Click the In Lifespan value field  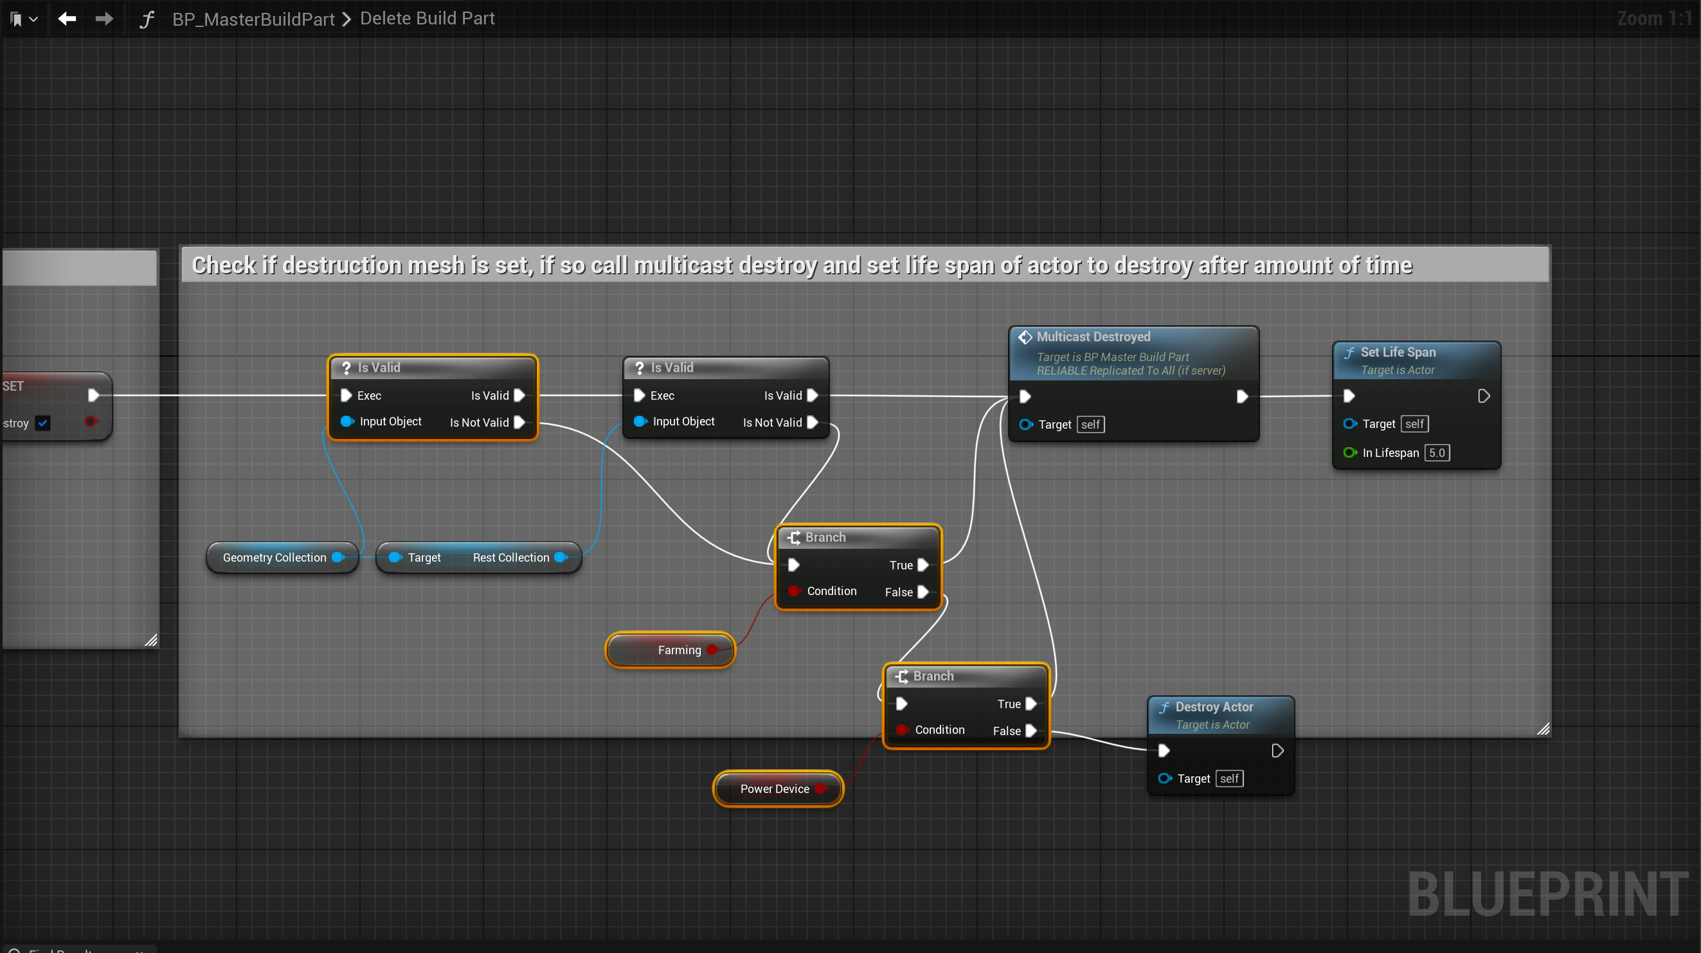click(x=1436, y=453)
